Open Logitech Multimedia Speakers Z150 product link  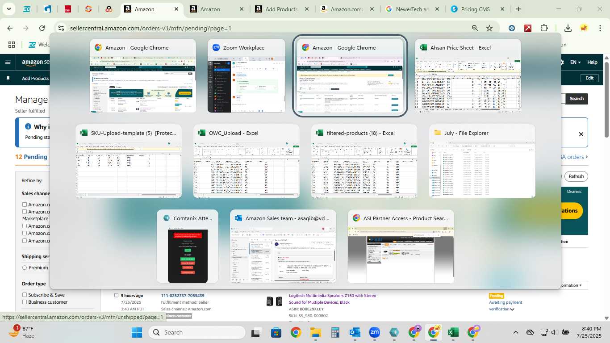click(332, 299)
